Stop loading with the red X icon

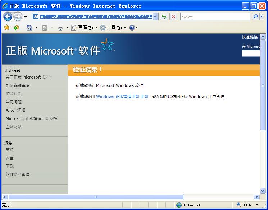click(173, 17)
